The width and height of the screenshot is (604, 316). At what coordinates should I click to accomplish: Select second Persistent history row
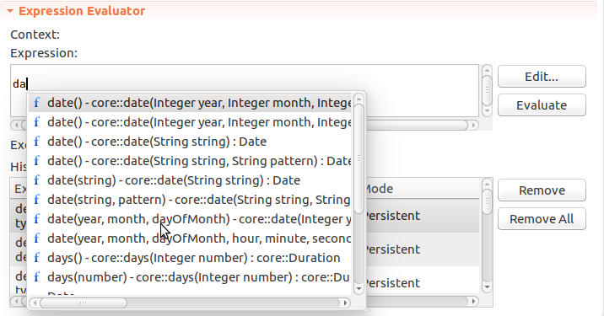pos(422,249)
